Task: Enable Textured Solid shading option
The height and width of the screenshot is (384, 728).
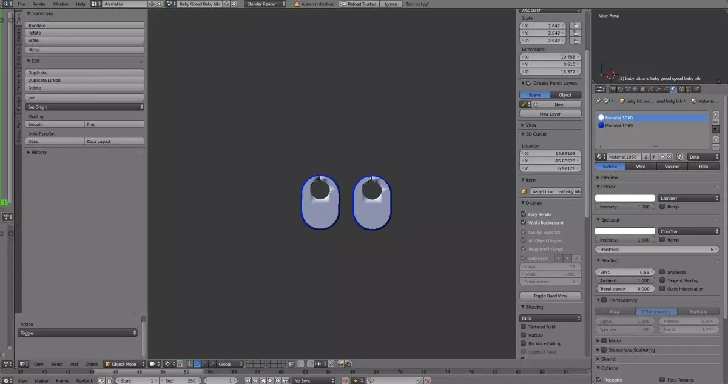Action: [x=524, y=327]
